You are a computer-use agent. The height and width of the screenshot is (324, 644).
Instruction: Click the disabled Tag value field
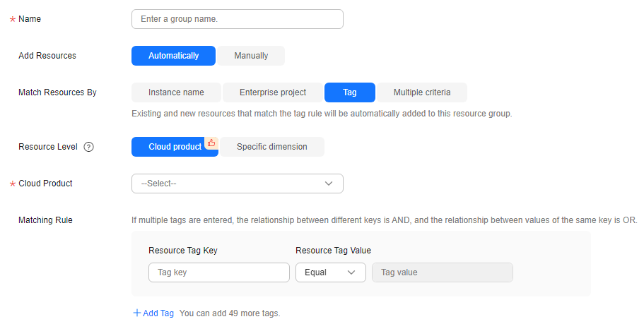[443, 272]
